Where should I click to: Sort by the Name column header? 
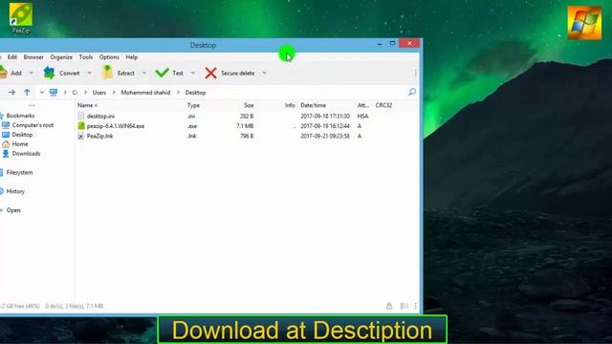pyautogui.click(x=87, y=105)
